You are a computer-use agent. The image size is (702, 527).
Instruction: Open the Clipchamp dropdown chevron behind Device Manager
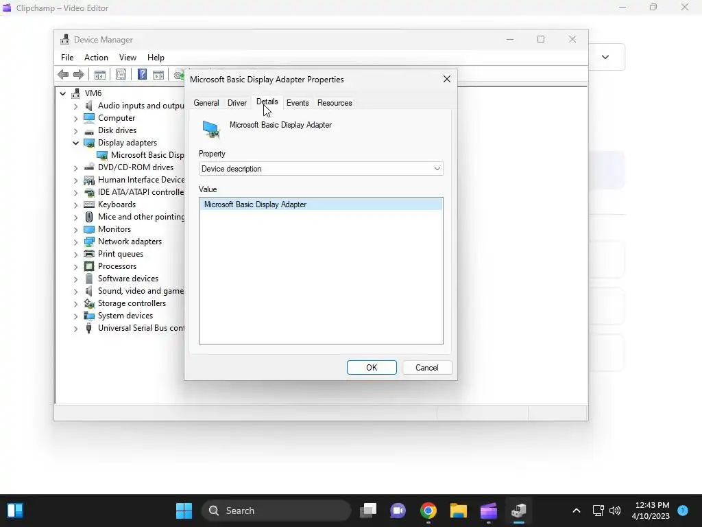point(605,57)
